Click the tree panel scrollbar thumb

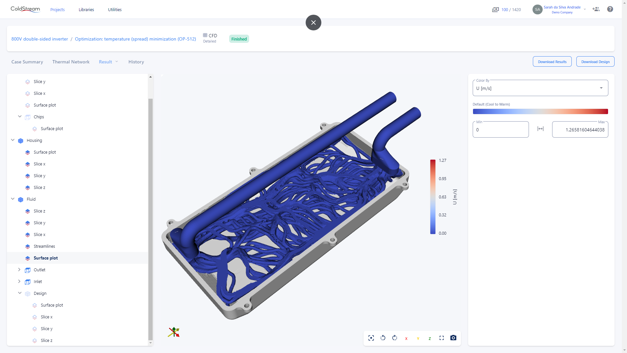pos(150,219)
